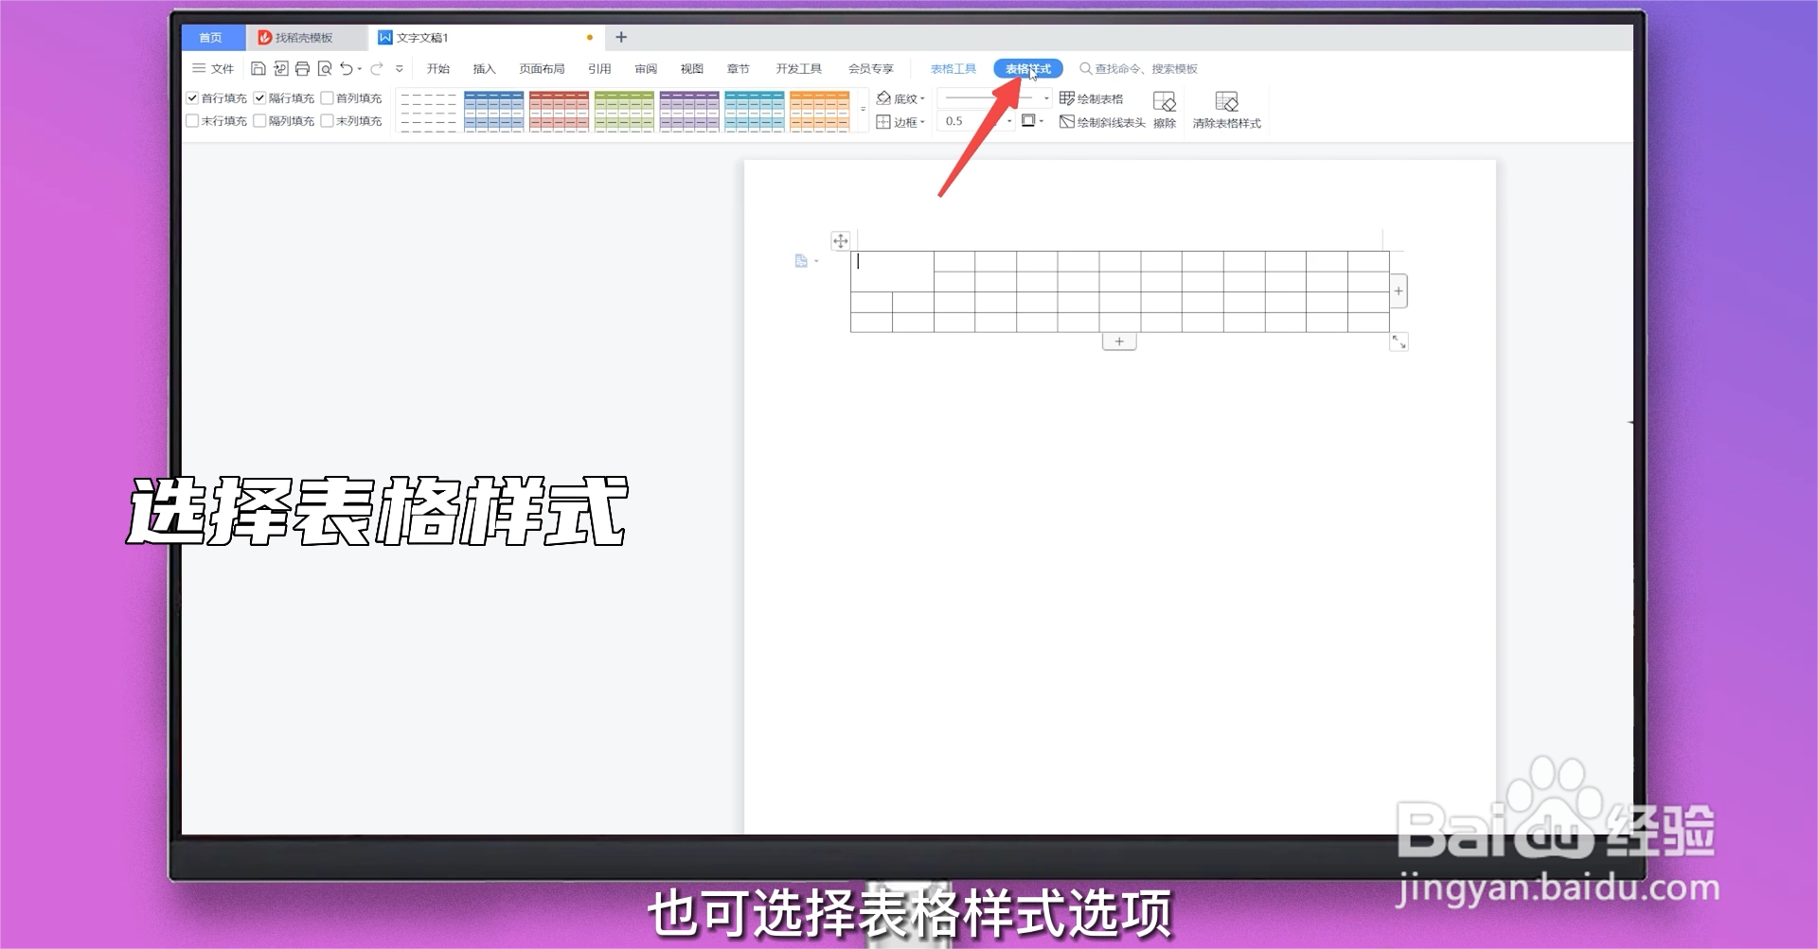This screenshot has width=1818, height=949.
Task: Select the 表格样式 tab
Action: coord(1028,68)
